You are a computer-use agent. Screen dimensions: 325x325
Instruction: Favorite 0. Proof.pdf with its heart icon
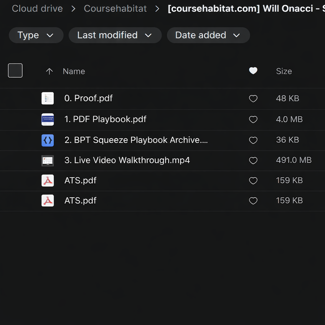[253, 99]
